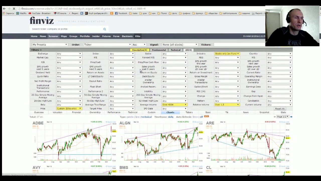The width and height of the screenshot is (321, 181).
Task: Click the browser back arrow
Action: 4,9
